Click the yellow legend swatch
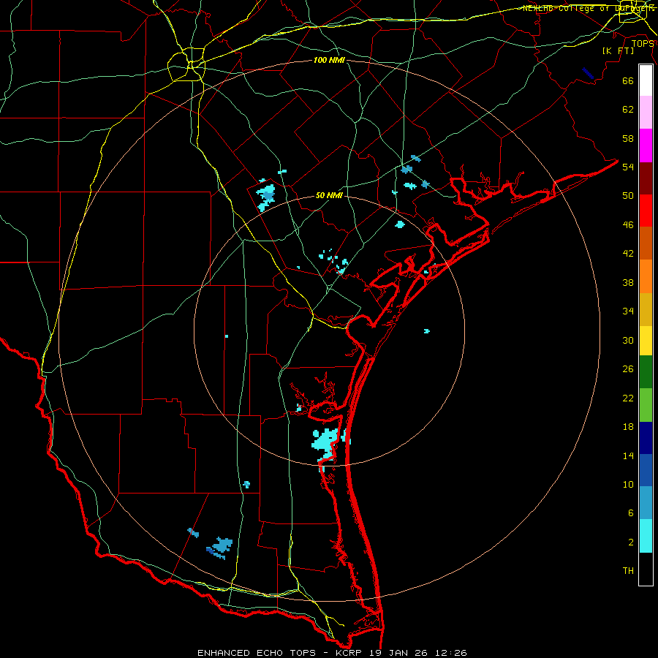 [x=646, y=341]
